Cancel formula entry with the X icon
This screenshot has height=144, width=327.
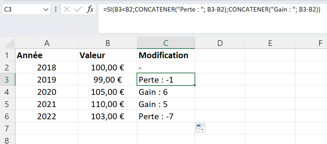point(67,10)
